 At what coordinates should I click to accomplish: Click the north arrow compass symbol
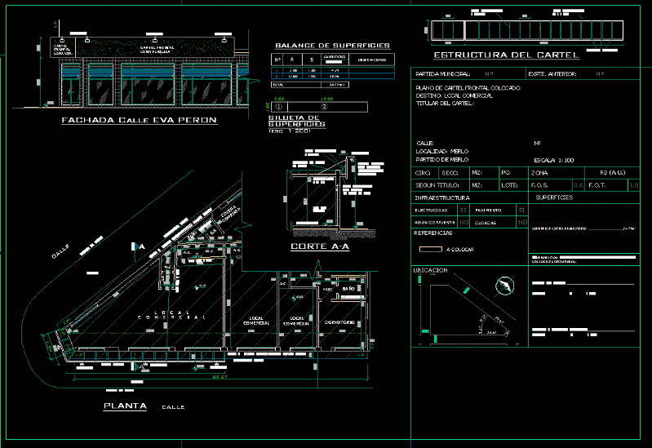[x=504, y=286]
